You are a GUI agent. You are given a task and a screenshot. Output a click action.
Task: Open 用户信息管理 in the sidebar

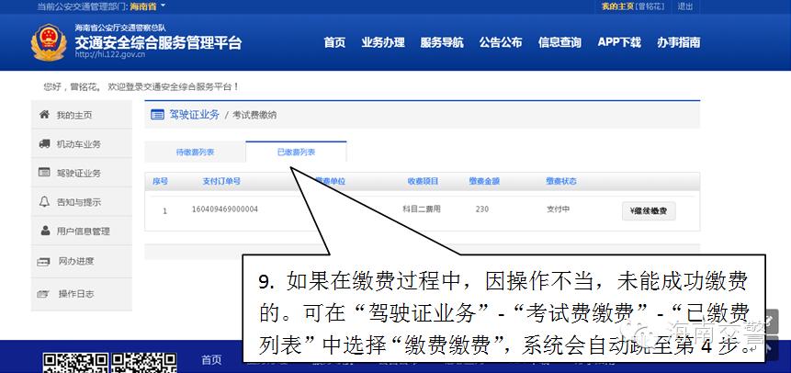coord(81,232)
